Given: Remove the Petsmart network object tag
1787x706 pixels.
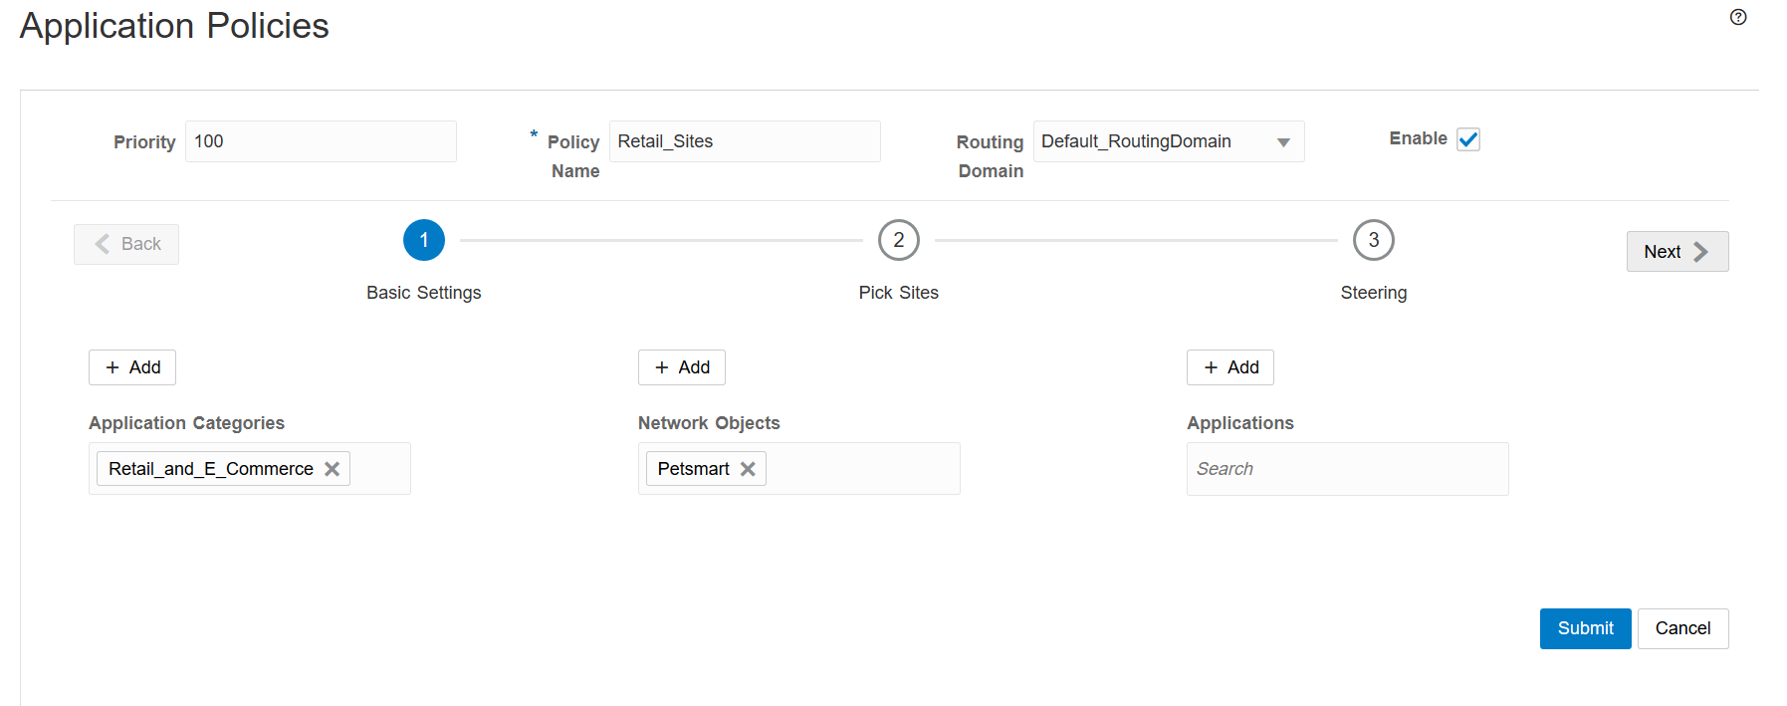Looking at the screenshot, I should tap(748, 469).
